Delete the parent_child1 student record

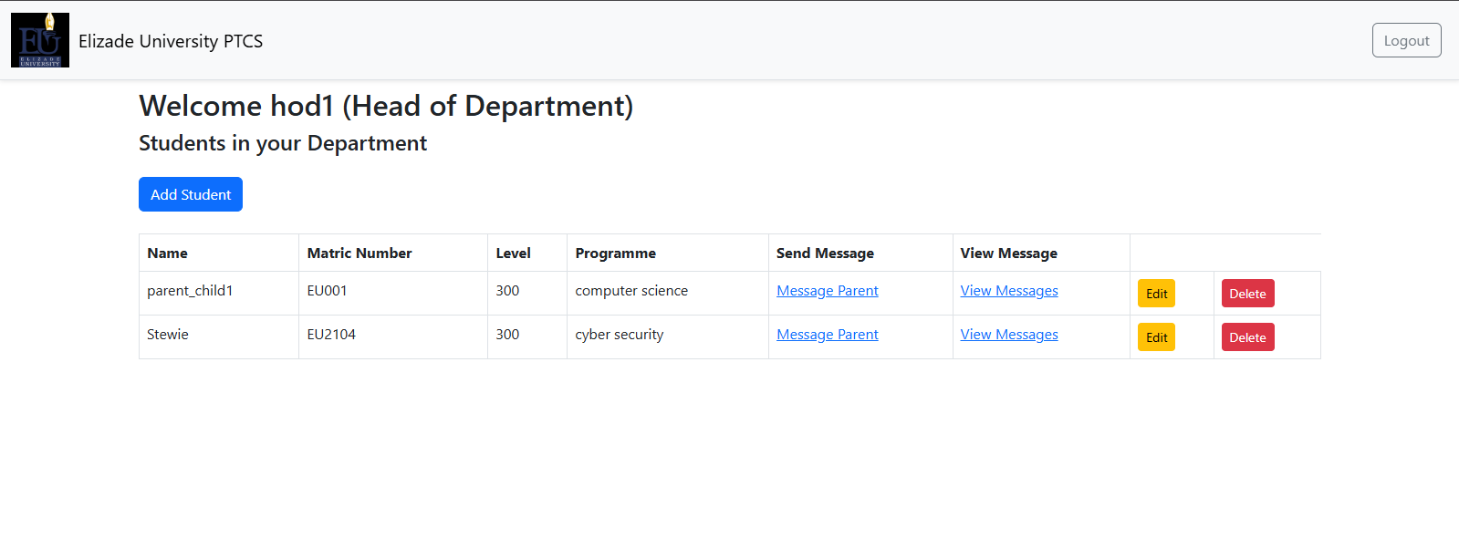point(1247,294)
